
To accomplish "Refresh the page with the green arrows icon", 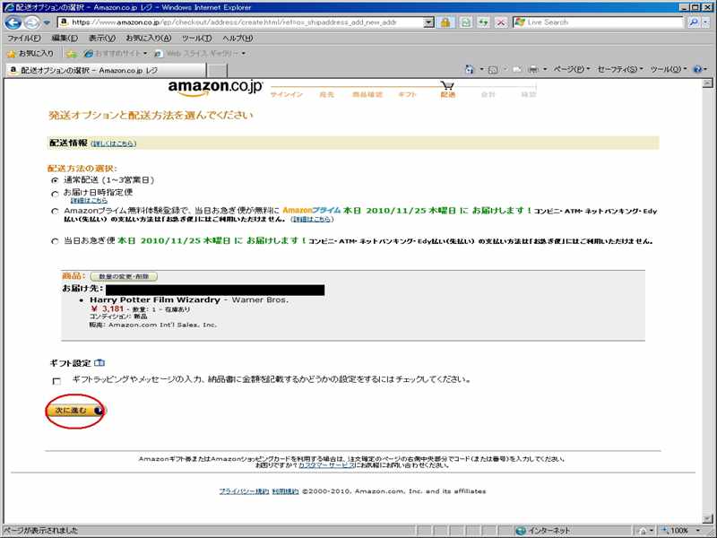I will click(x=483, y=22).
